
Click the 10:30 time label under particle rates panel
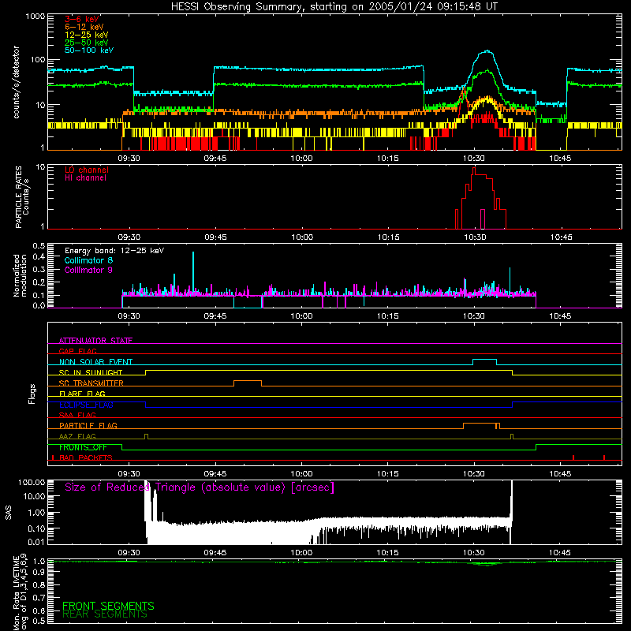(x=475, y=237)
